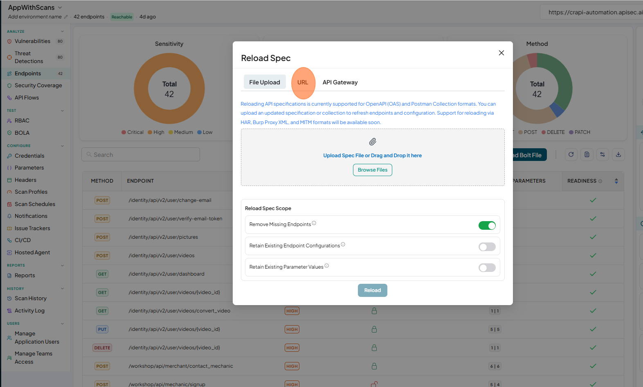This screenshot has width=643, height=387.
Task: Click Upload Spec File or Drag and Drop link
Action: pyautogui.click(x=373, y=156)
